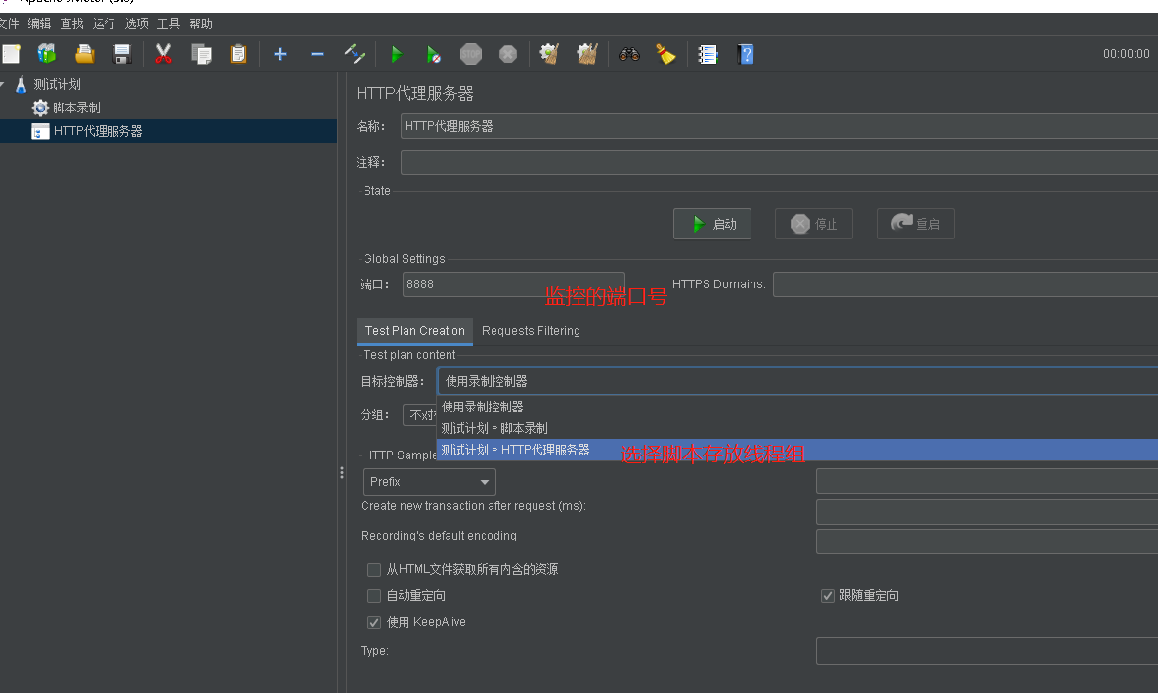1158x693 pixels.
Task: Click the Copy icon in toolbar
Action: 201,54
